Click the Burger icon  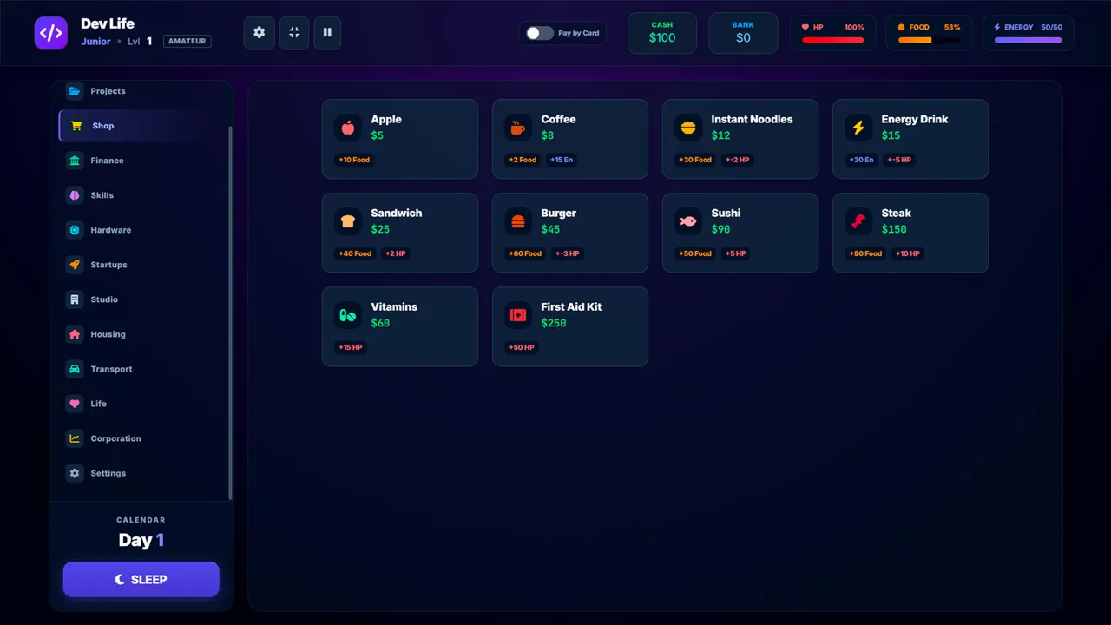[x=518, y=221]
